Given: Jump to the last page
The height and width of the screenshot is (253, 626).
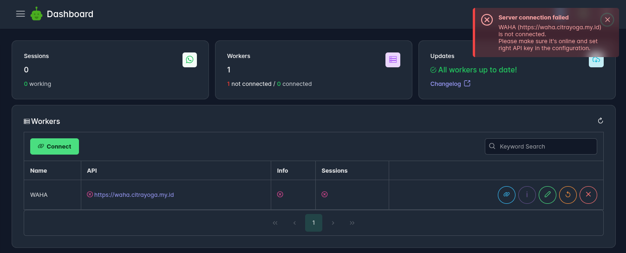Looking at the screenshot, I should coord(352,223).
